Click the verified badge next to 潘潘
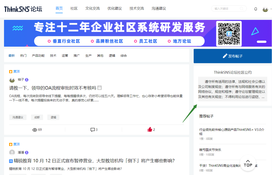This screenshot has height=175, width=272. pos(27,153)
